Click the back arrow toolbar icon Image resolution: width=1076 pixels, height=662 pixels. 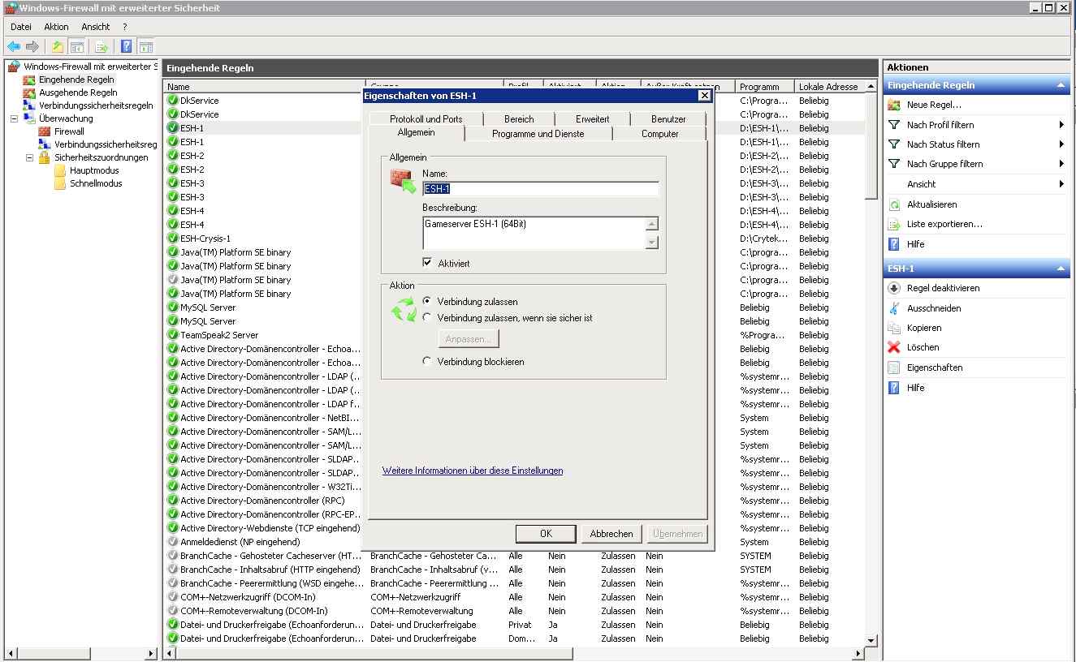[14, 46]
